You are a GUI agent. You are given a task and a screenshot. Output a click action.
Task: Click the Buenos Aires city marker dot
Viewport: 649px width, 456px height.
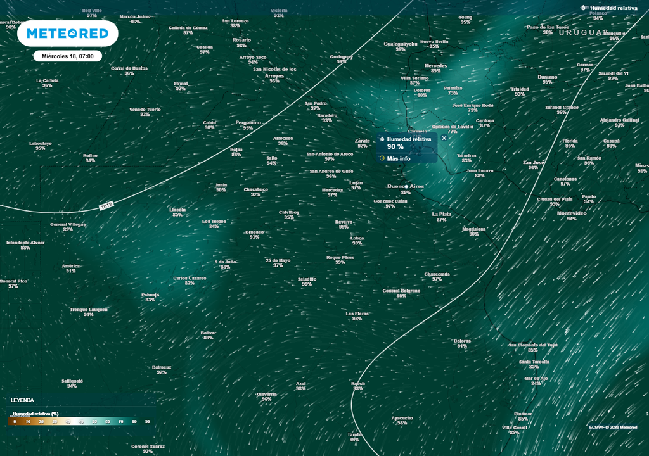[x=406, y=187]
